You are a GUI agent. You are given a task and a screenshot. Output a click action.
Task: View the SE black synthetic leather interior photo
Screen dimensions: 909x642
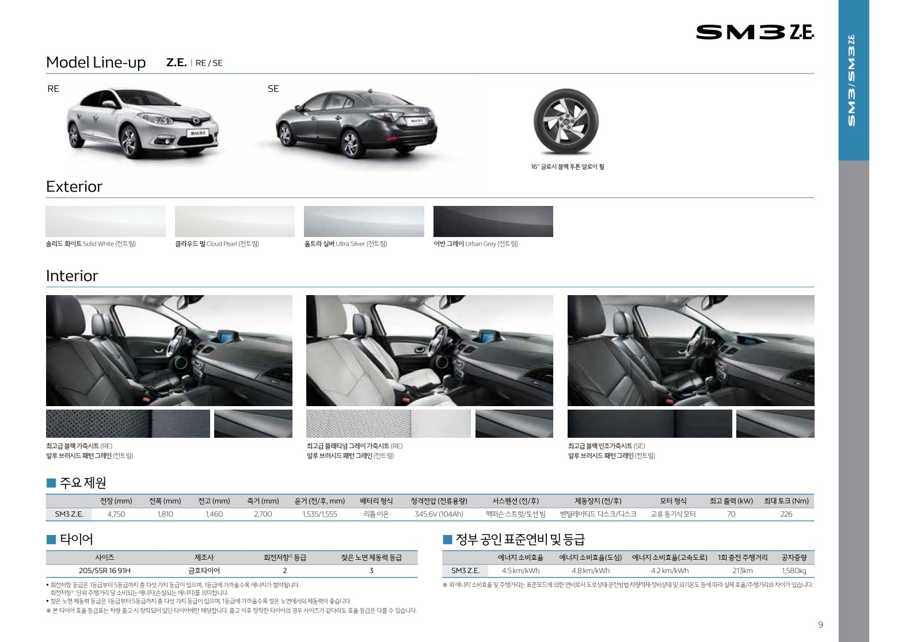690,350
